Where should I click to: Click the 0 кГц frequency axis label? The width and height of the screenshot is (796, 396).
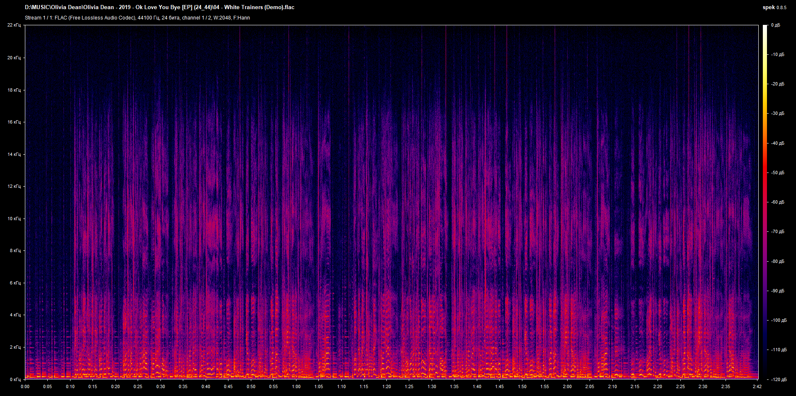point(15,379)
